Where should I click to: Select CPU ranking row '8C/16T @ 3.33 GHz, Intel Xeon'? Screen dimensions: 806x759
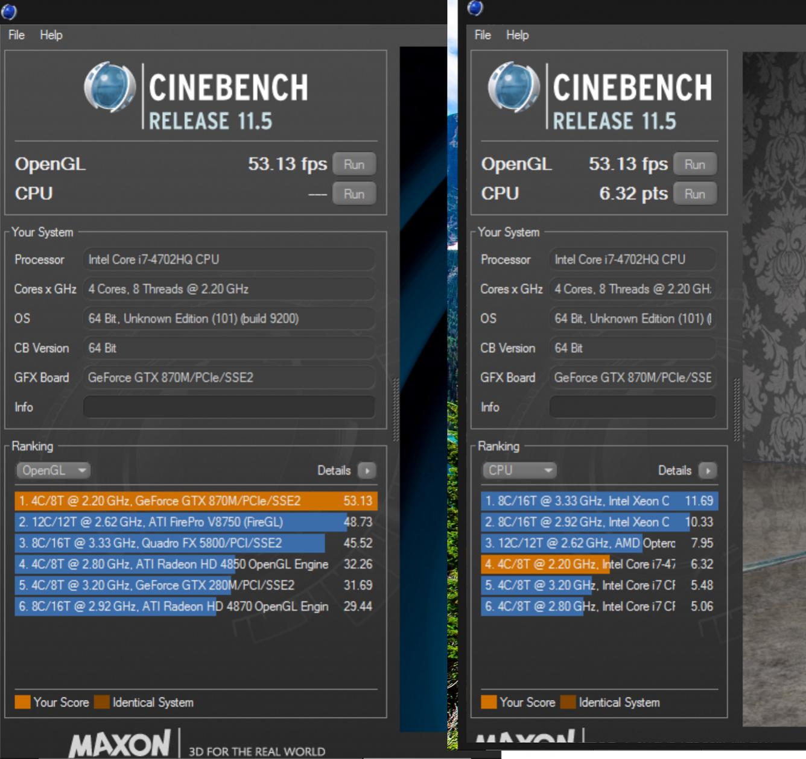tap(600, 501)
